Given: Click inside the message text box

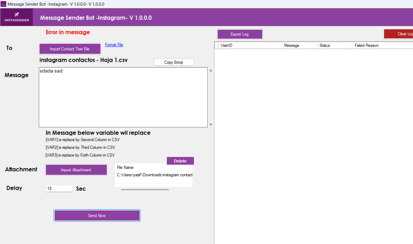Looking at the screenshot, I should pyautogui.click(x=123, y=97).
